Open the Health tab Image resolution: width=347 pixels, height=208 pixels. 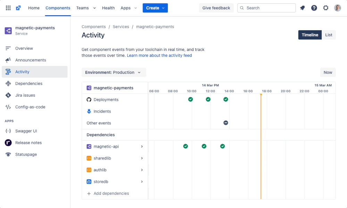point(108,8)
